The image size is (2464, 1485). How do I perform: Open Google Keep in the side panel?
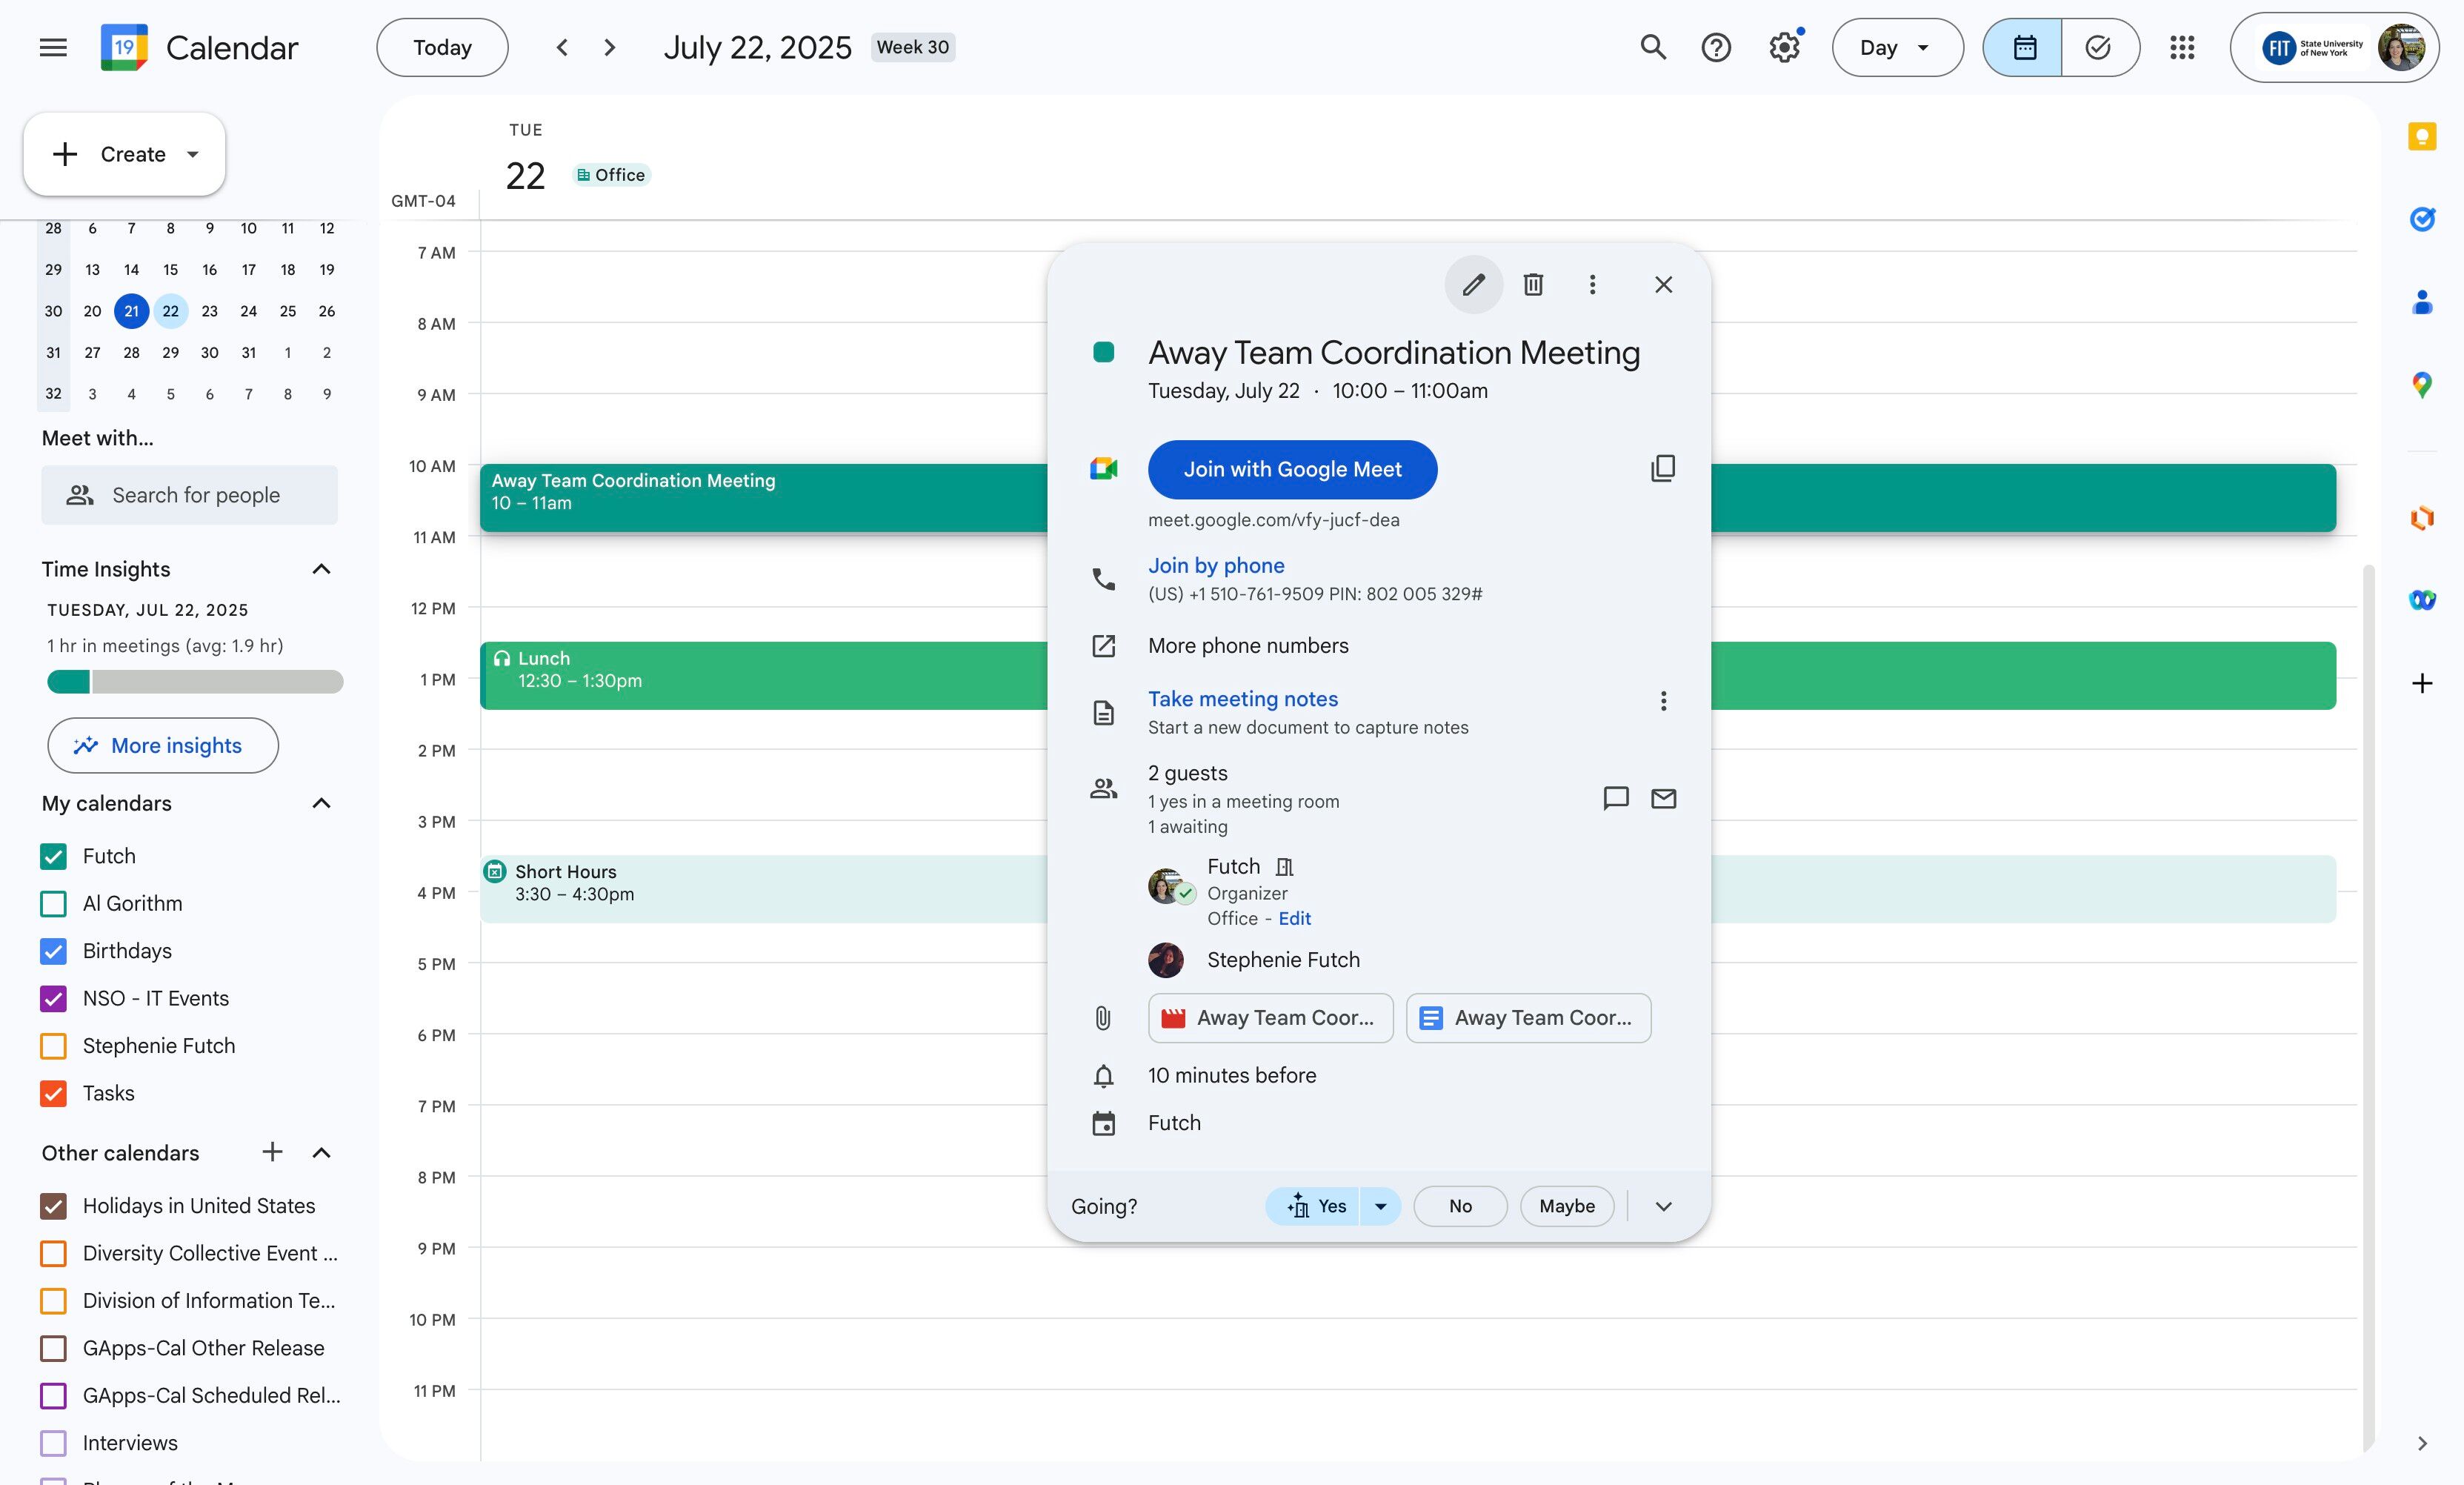[x=2421, y=137]
